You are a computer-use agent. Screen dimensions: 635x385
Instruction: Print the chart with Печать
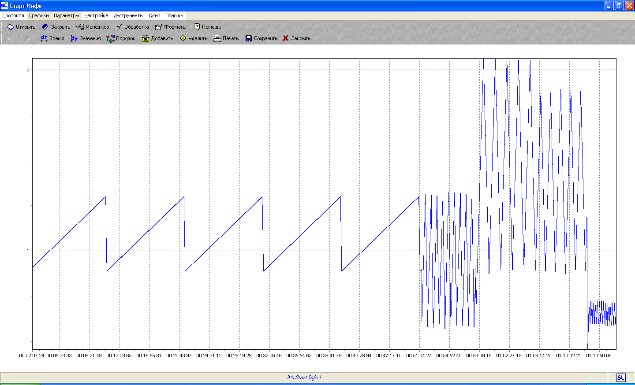pyautogui.click(x=226, y=38)
